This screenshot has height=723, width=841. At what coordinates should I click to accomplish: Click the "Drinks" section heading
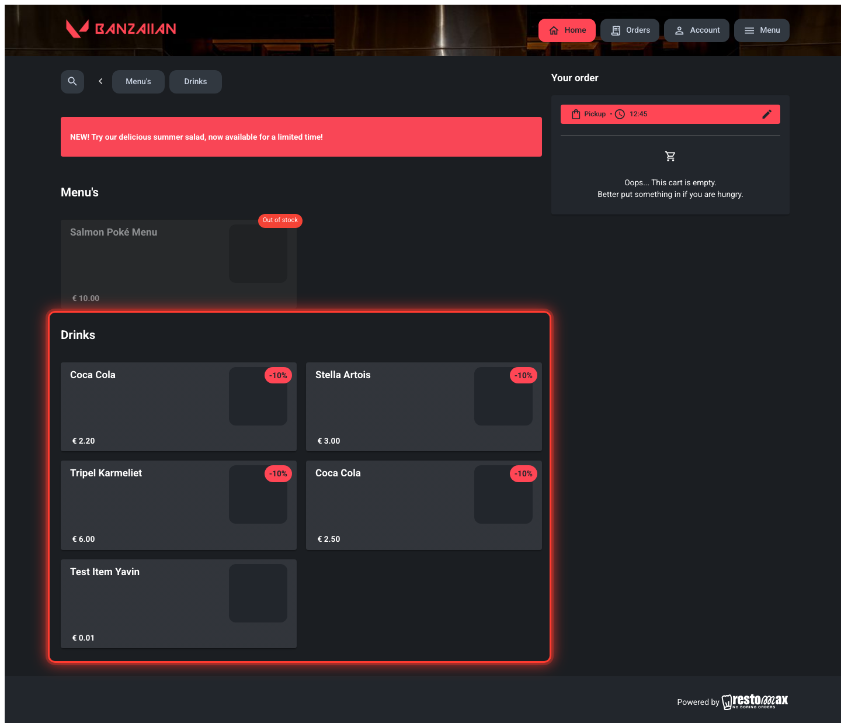(78, 335)
